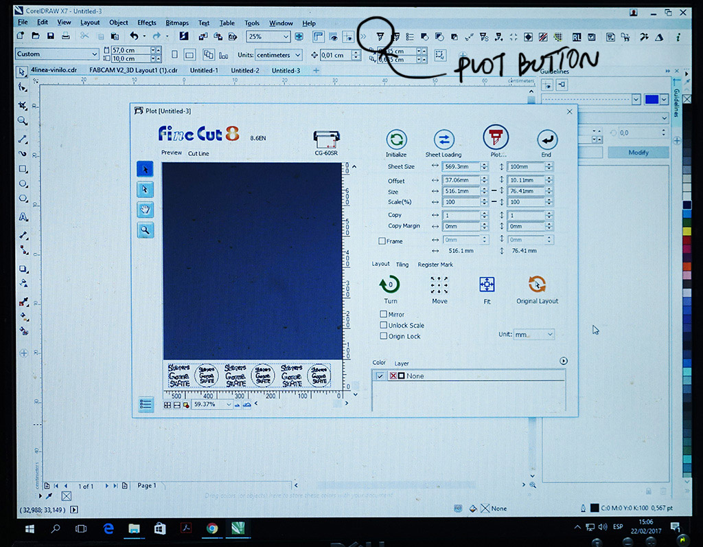The width and height of the screenshot is (703, 547).
Task: Switch to the 4linea-vinilo.cdr document tab
Action: (x=54, y=69)
